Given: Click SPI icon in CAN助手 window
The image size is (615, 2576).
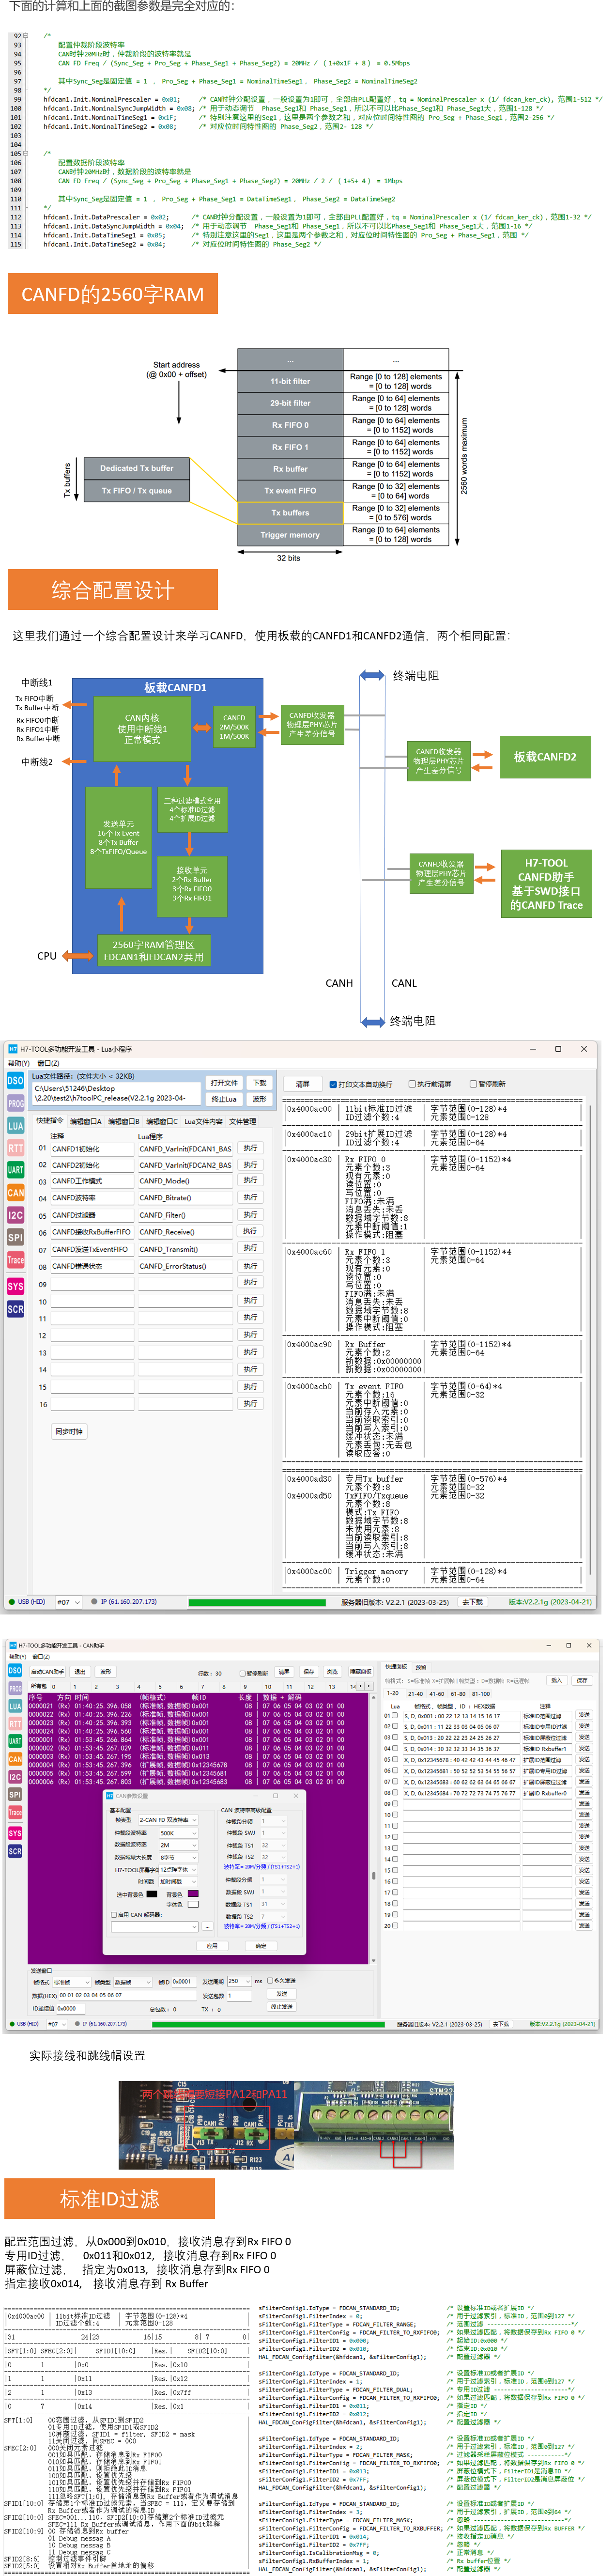Looking at the screenshot, I should coord(15,1795).
